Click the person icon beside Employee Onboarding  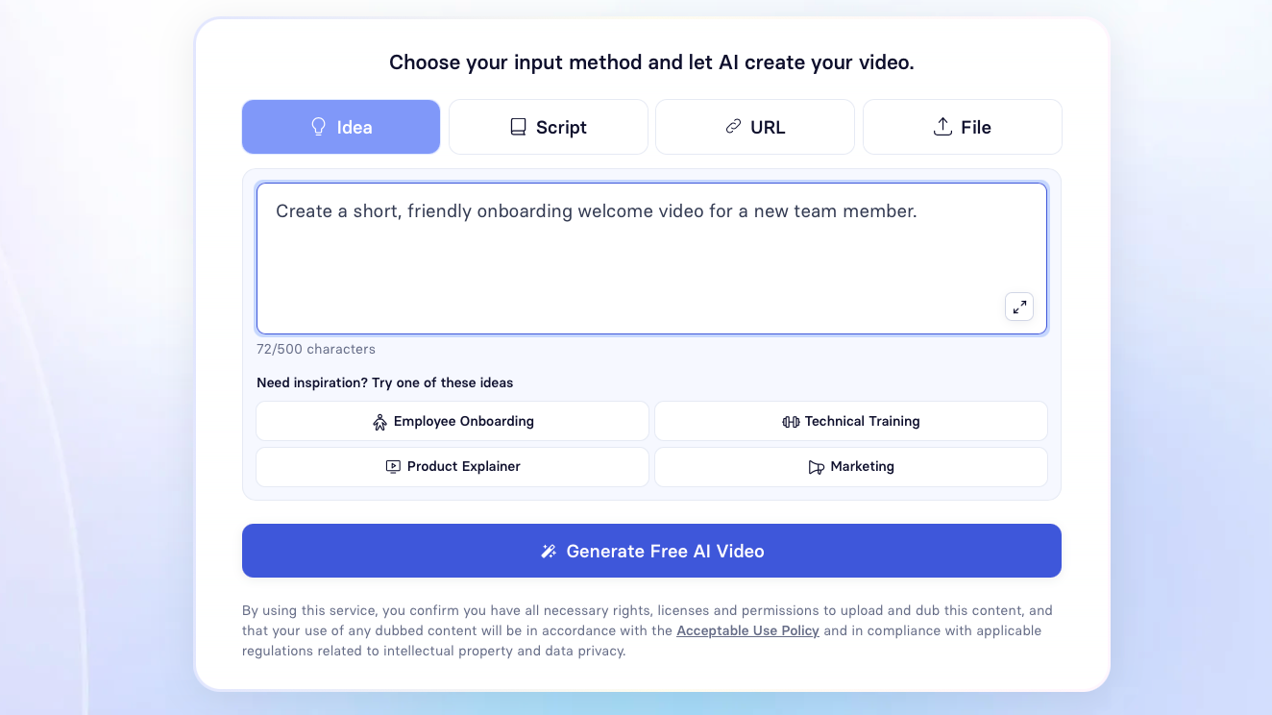[379, 422]
